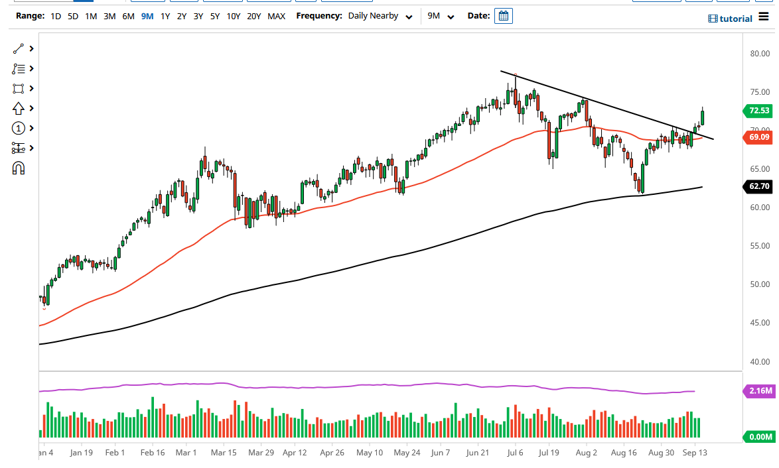Select the measurement tool
This screenshot has height=468, width=779.
point(18,148)
